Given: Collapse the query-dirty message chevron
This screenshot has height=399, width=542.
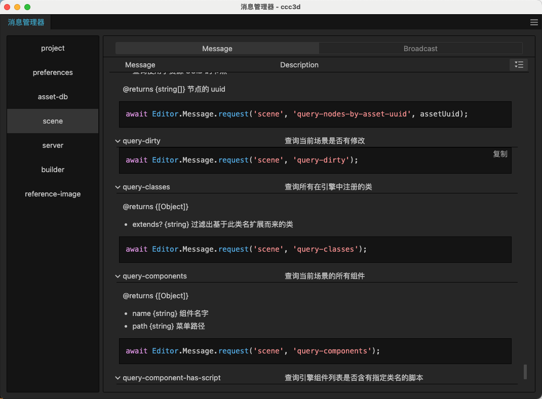Looking at the screenshot, I should coord(118,141).
